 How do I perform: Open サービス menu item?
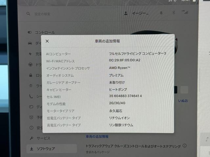tap(43, 138)
